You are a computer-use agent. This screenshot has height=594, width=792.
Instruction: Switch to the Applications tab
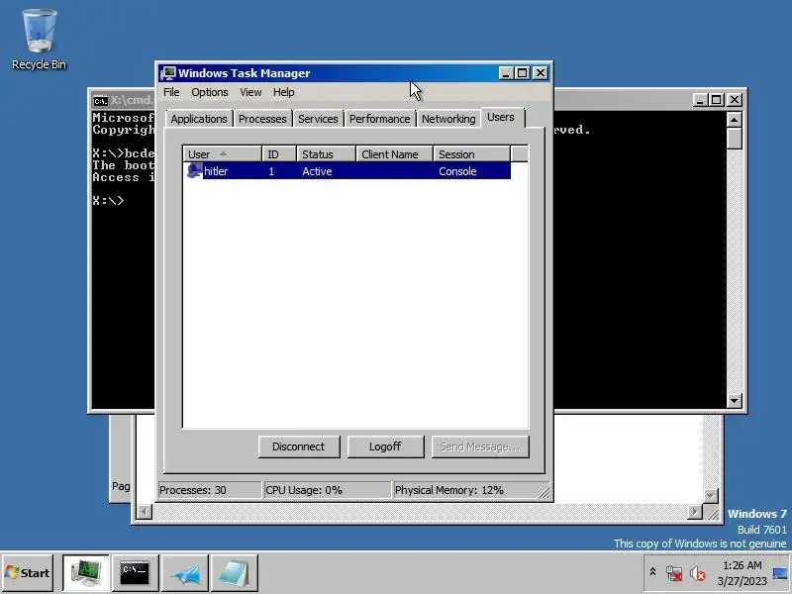(199, 119)
